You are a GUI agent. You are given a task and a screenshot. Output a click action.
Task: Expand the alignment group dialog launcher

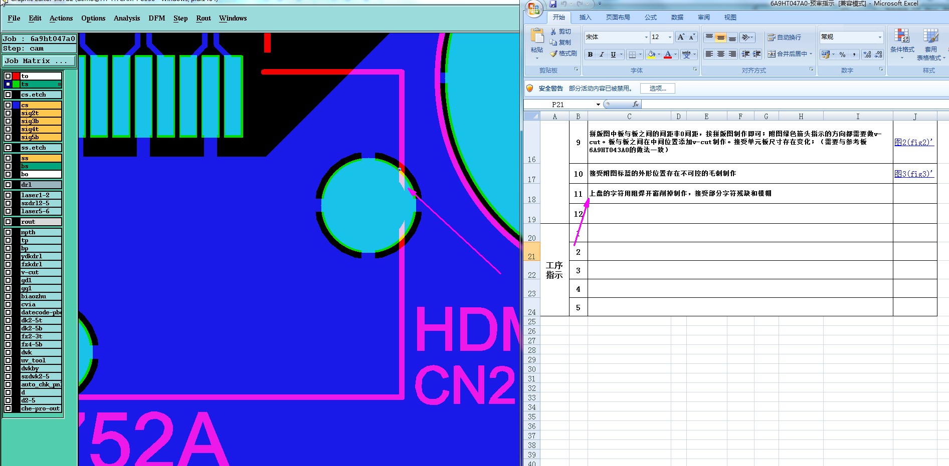pyautogui.click(x=812, y=70)
